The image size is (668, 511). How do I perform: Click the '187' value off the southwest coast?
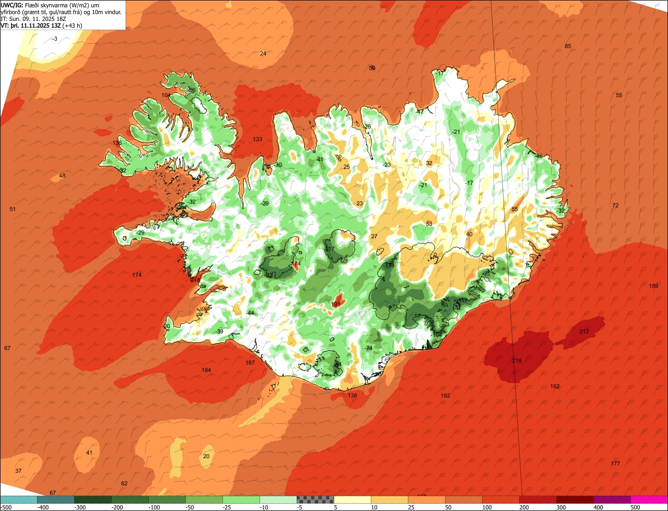pyautogui.click(x=250, y=363)
